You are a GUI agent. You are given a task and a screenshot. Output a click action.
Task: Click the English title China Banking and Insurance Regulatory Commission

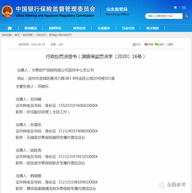coord(55,16)
